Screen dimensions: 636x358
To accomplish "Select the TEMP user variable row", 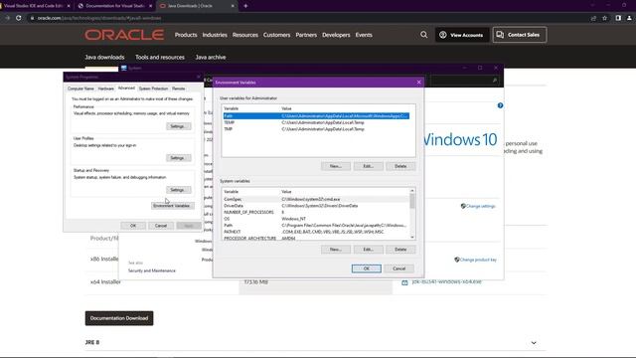I will (x=316, y=122).
